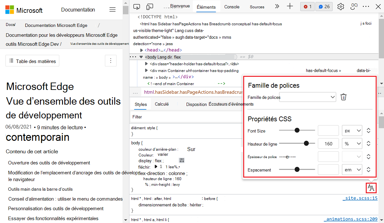This screenshot has height=223, width=384.
Task: Close the DevTools panel
Action: tap(378, 7)
